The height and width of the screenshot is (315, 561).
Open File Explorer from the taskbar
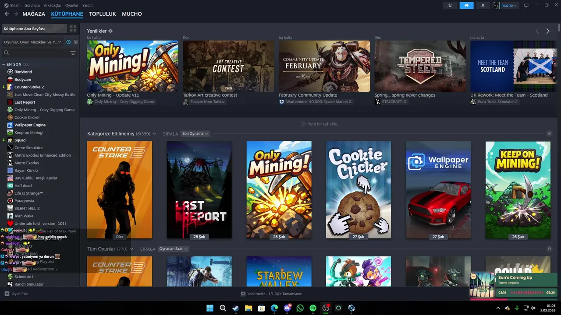tap(249, 308)
